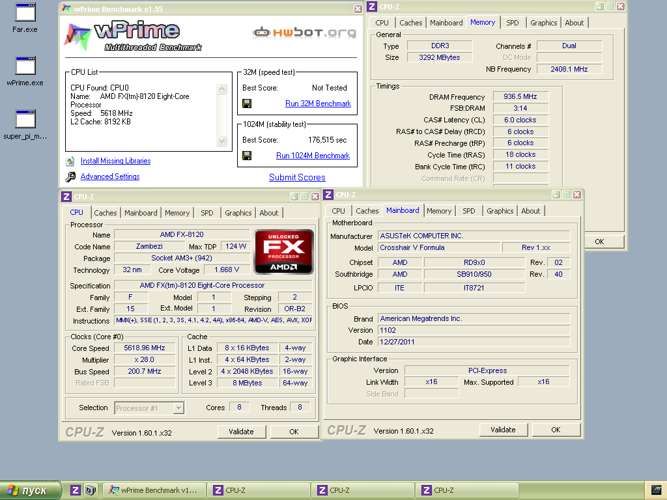
Task: Open About tab in CPU window
Action: [269, 213]
